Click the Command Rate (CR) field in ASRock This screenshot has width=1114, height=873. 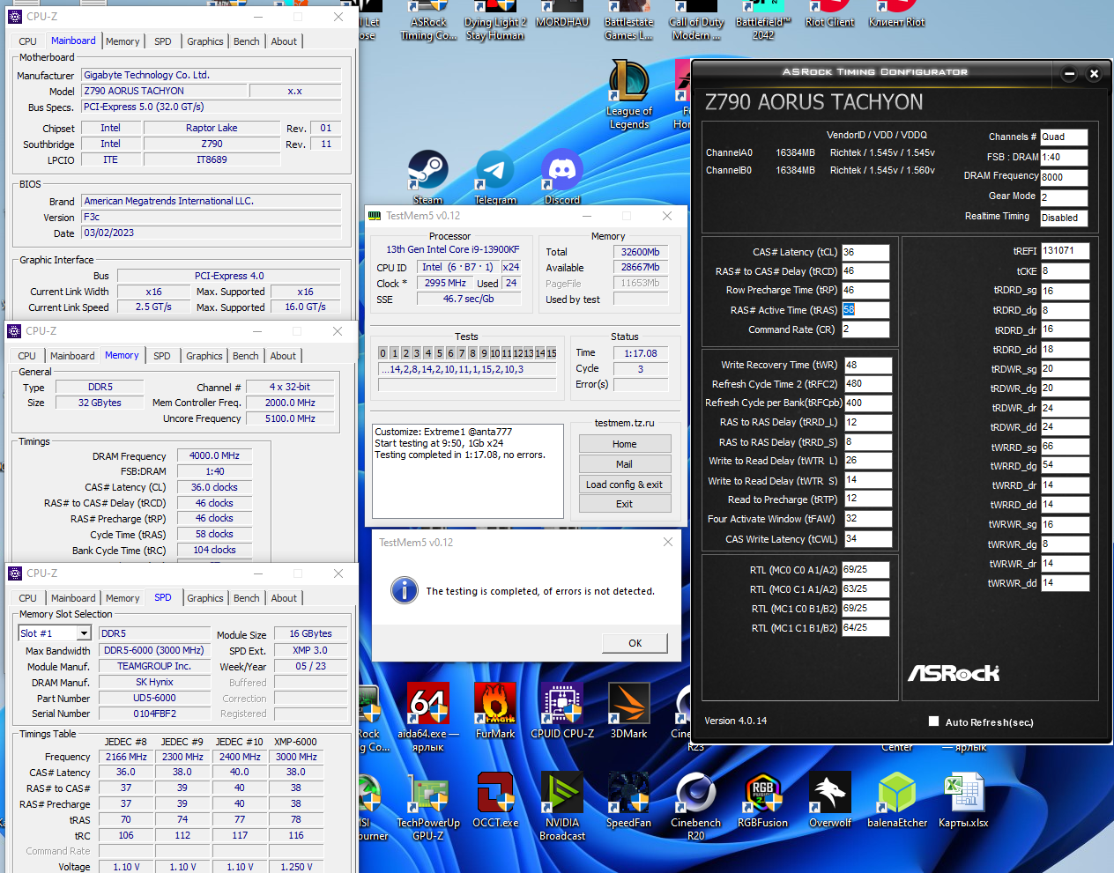[865, 329]
